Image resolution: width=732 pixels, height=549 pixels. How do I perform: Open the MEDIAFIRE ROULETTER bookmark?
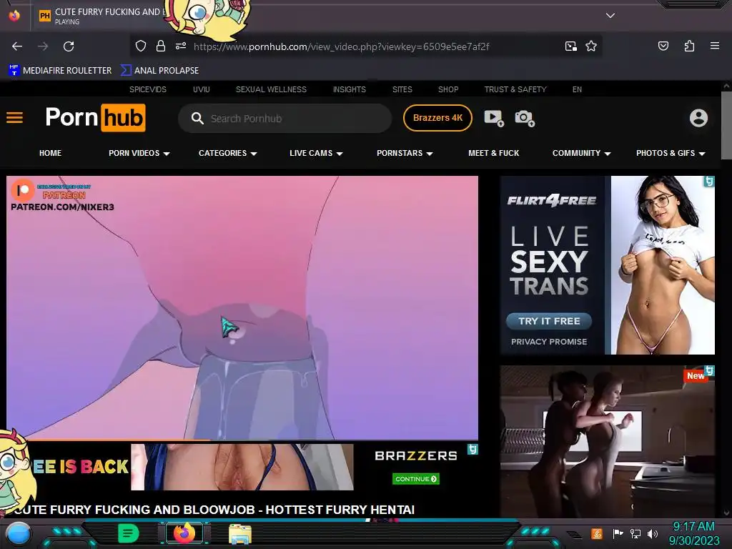pos(60,71)
